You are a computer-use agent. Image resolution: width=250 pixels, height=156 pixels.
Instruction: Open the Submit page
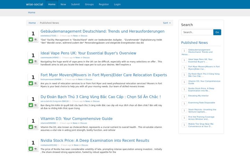tap(75, 4)
